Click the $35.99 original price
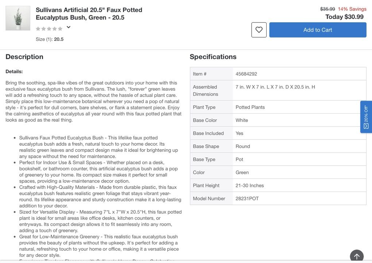The width and height of the screenshot is (372, 263). click(x=328, y=9)
